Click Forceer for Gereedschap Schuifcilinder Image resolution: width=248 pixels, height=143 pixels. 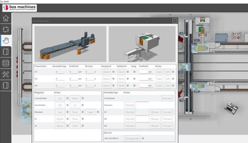(x=167, y=98)
